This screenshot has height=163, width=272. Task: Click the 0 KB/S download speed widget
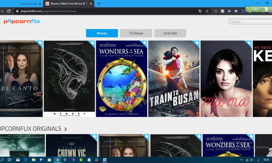click(x=254, y=9)
